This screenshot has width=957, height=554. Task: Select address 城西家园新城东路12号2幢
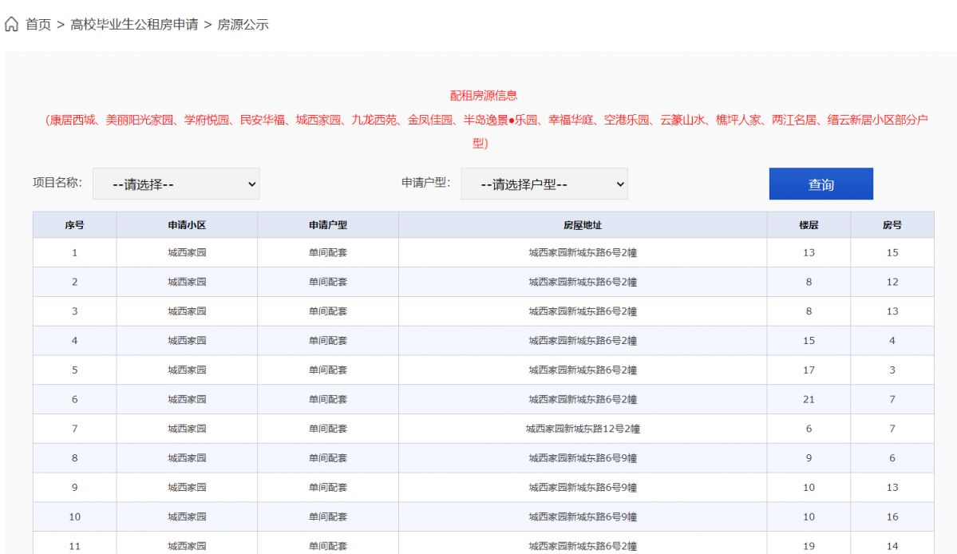tap(583, 429)
